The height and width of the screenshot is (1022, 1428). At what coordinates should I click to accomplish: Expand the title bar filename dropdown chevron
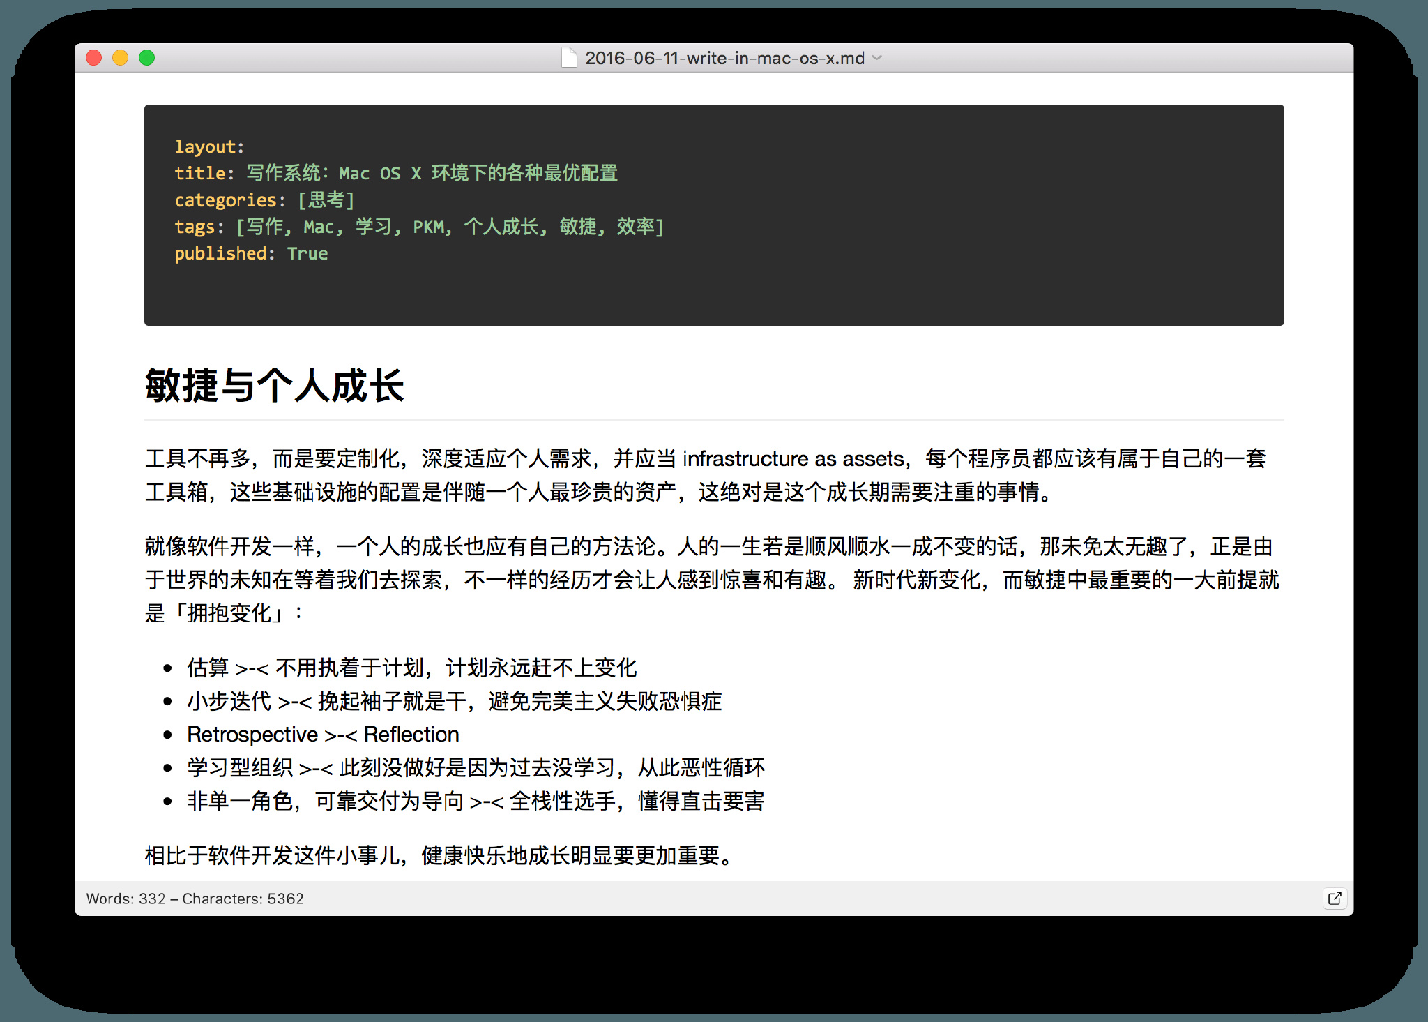click(x=877, y=58)
